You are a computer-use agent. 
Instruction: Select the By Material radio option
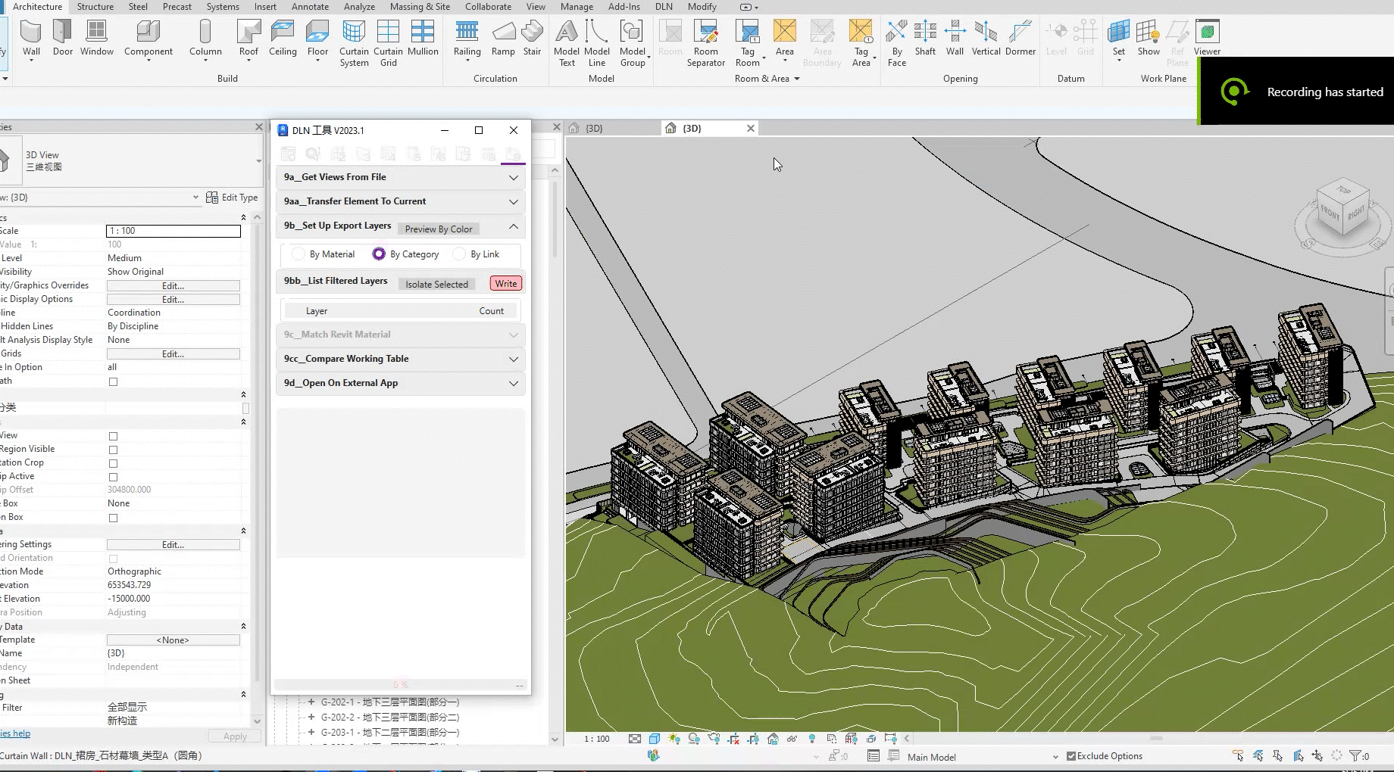coord(298,254)
